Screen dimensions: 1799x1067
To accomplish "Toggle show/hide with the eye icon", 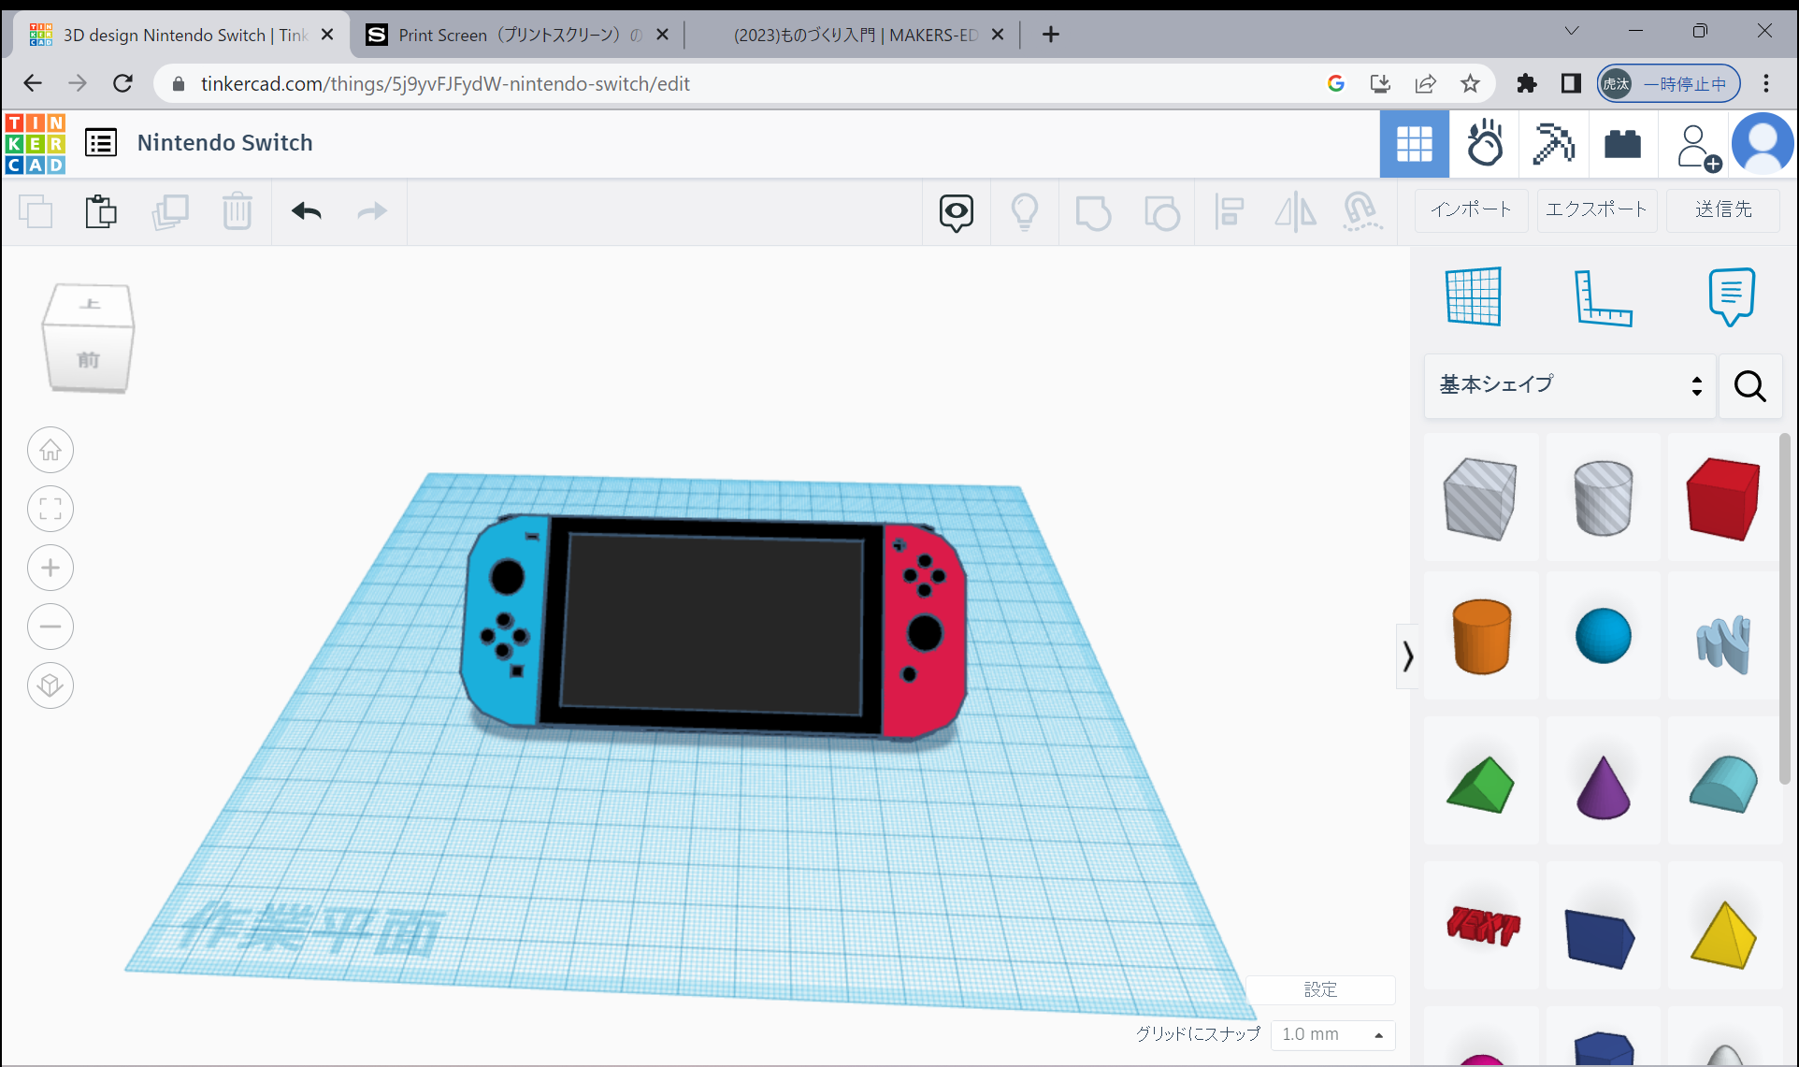I will (x=955, y=212).
